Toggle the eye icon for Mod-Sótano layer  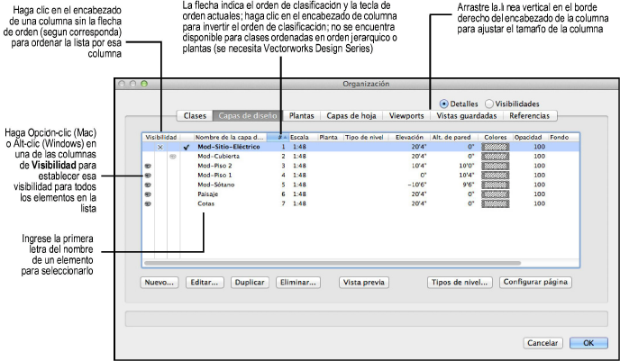click(x=148, y=184)
